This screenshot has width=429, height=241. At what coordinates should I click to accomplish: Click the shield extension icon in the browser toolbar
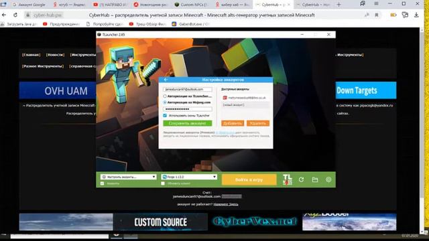click(x=405, y=15)
